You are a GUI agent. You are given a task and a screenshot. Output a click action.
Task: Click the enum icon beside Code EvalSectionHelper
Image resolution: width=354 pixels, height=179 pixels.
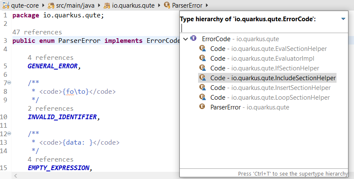[202, 48]
